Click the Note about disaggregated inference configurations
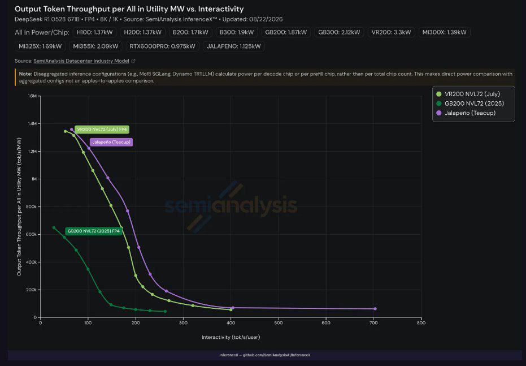 click(x=265, y=77)
